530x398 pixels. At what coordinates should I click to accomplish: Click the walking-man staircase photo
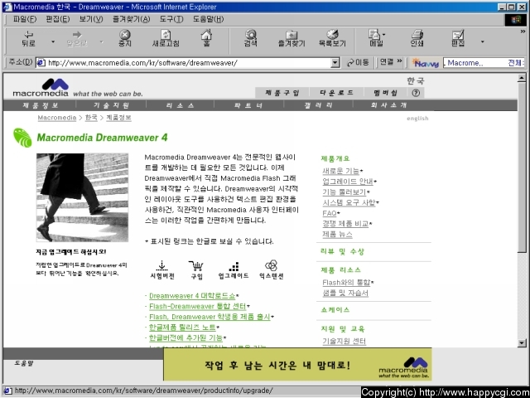[83, 197]
